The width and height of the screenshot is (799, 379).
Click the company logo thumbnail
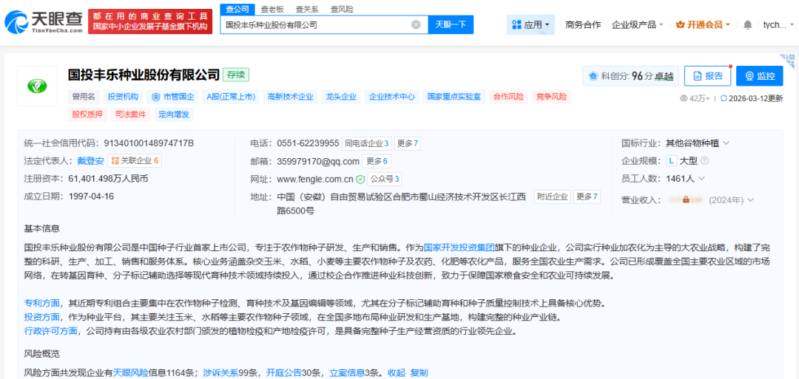pos(37,86)
